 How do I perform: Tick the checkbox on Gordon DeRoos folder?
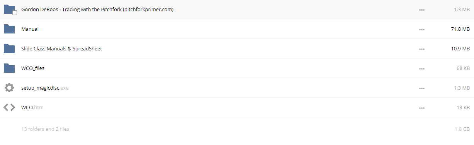click(x=15, y=13)
